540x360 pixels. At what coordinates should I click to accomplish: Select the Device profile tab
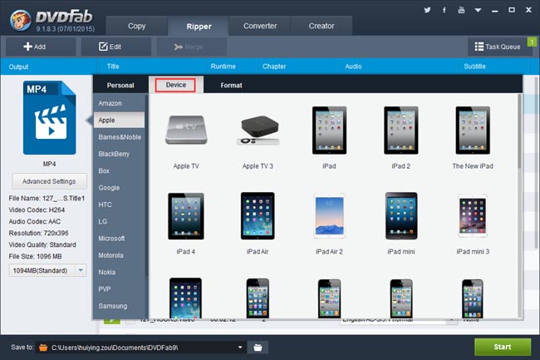pyautogui.click(x=175, y=85)
